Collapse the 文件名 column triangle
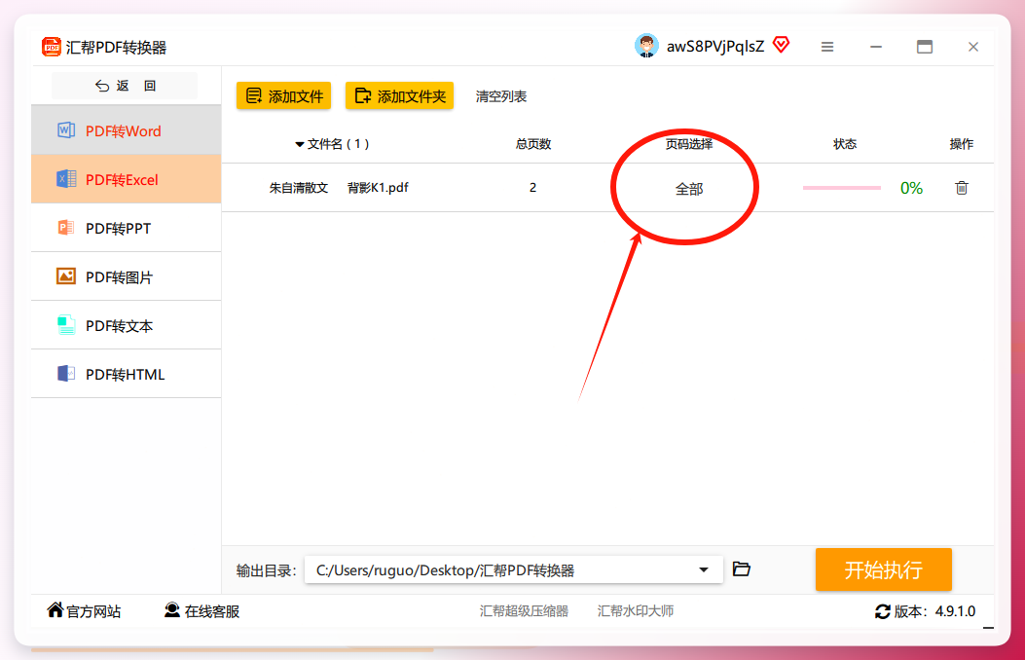Viewport: 1025px width, 660px height. coord(300,144)
